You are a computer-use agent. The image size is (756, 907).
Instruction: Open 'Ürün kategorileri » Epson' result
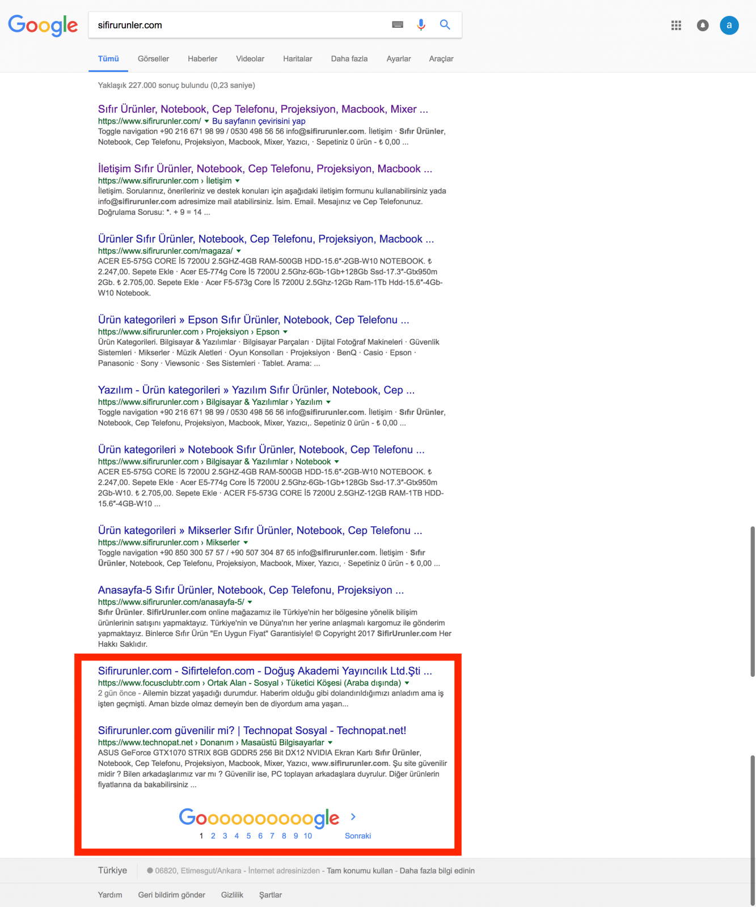254,320
